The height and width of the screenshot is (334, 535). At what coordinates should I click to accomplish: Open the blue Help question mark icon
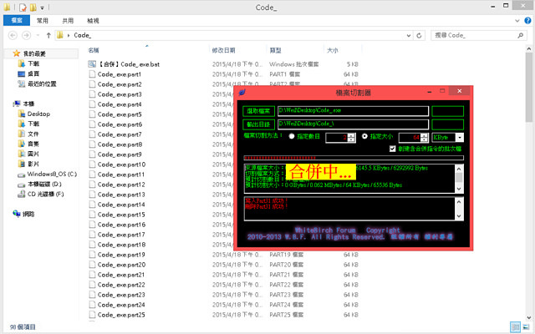point(527,19)
